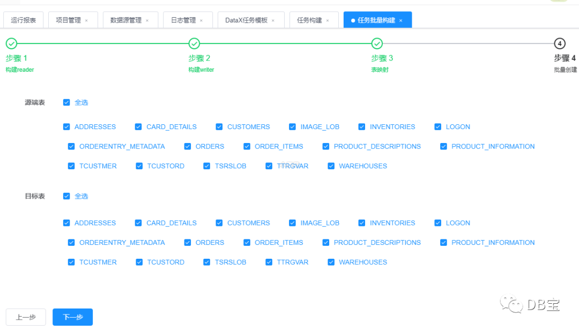This screenshot has width=579, height=330.
Task: Uncheck CARD_DETAILS in 源端表
Action: tap(138, 126)
